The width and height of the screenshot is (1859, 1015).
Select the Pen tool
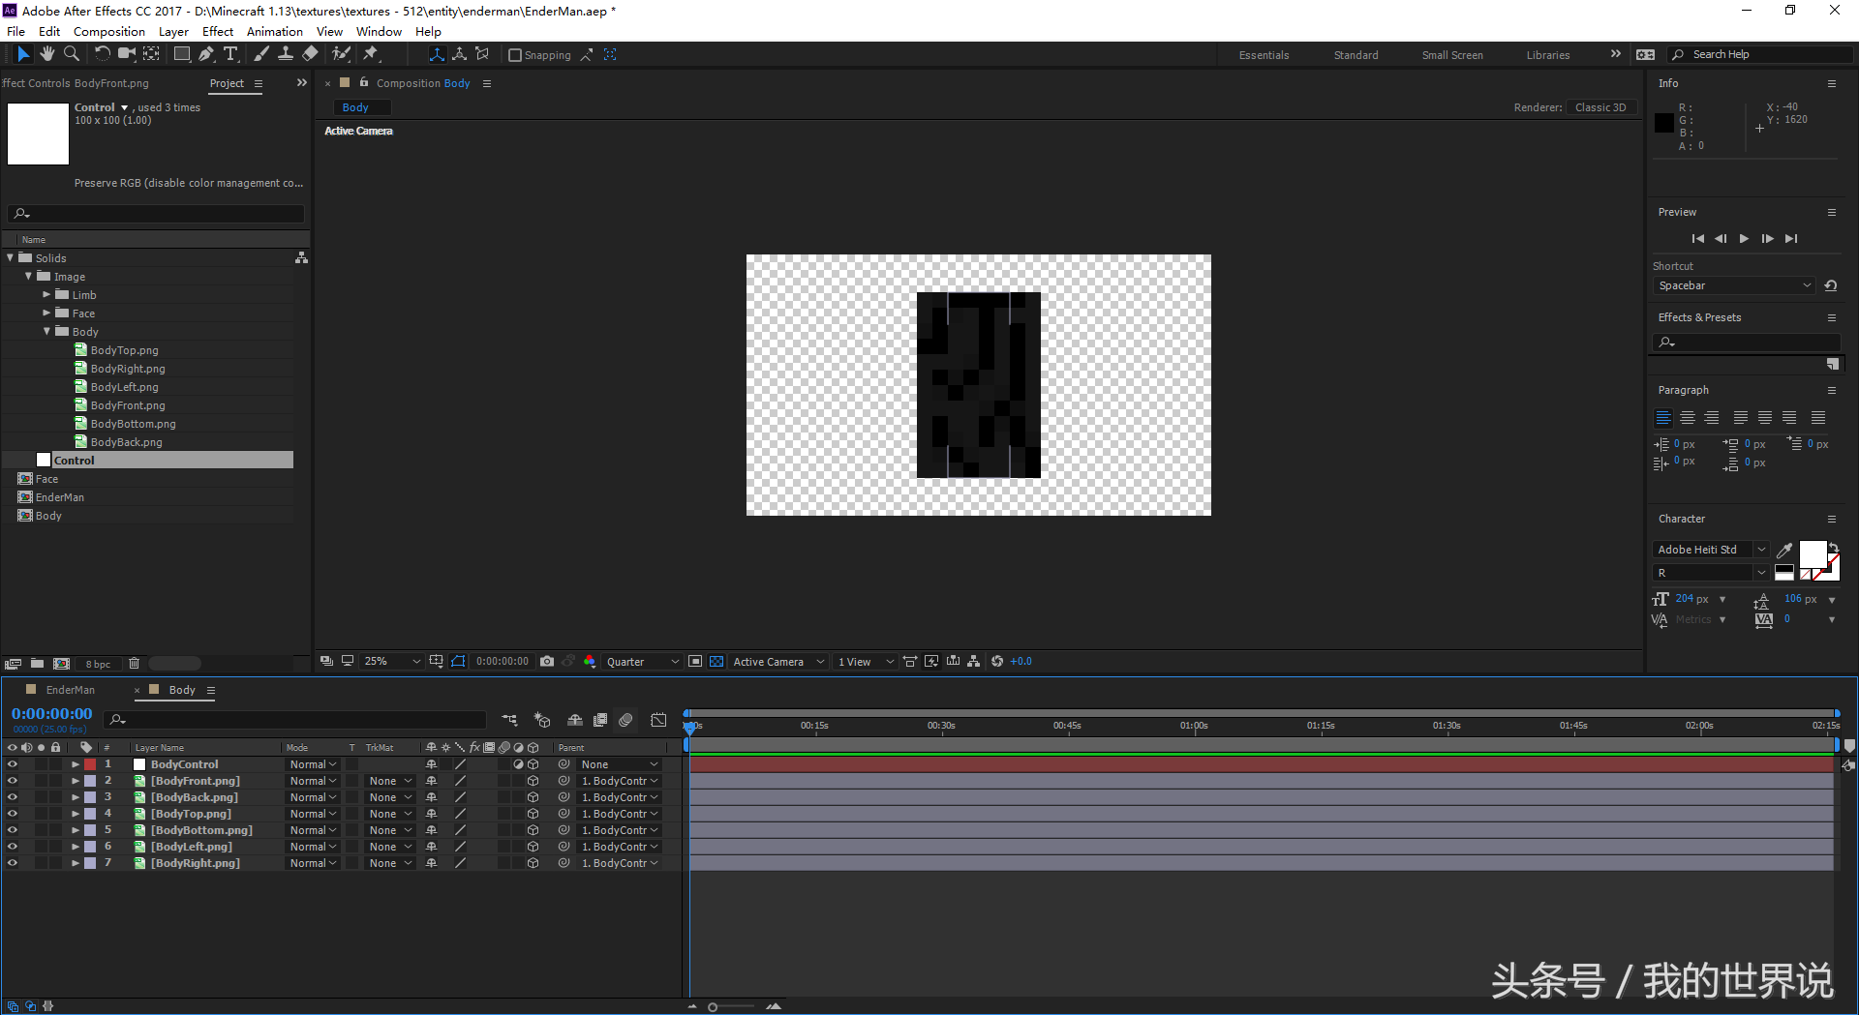(206, 54)
